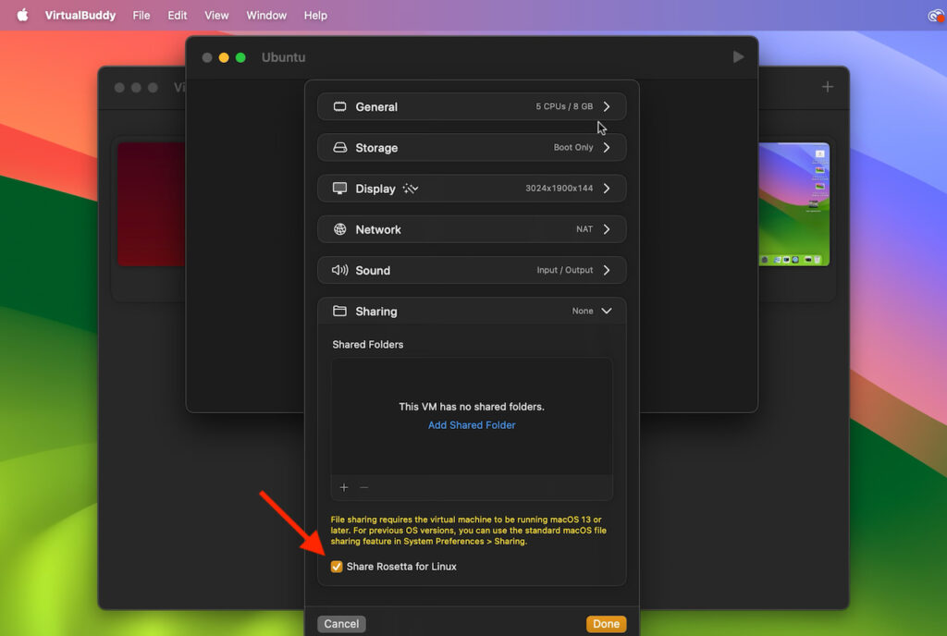Click the plus button in the library window
The width and height of the screenshot is (947, 636).
(828, 87)
